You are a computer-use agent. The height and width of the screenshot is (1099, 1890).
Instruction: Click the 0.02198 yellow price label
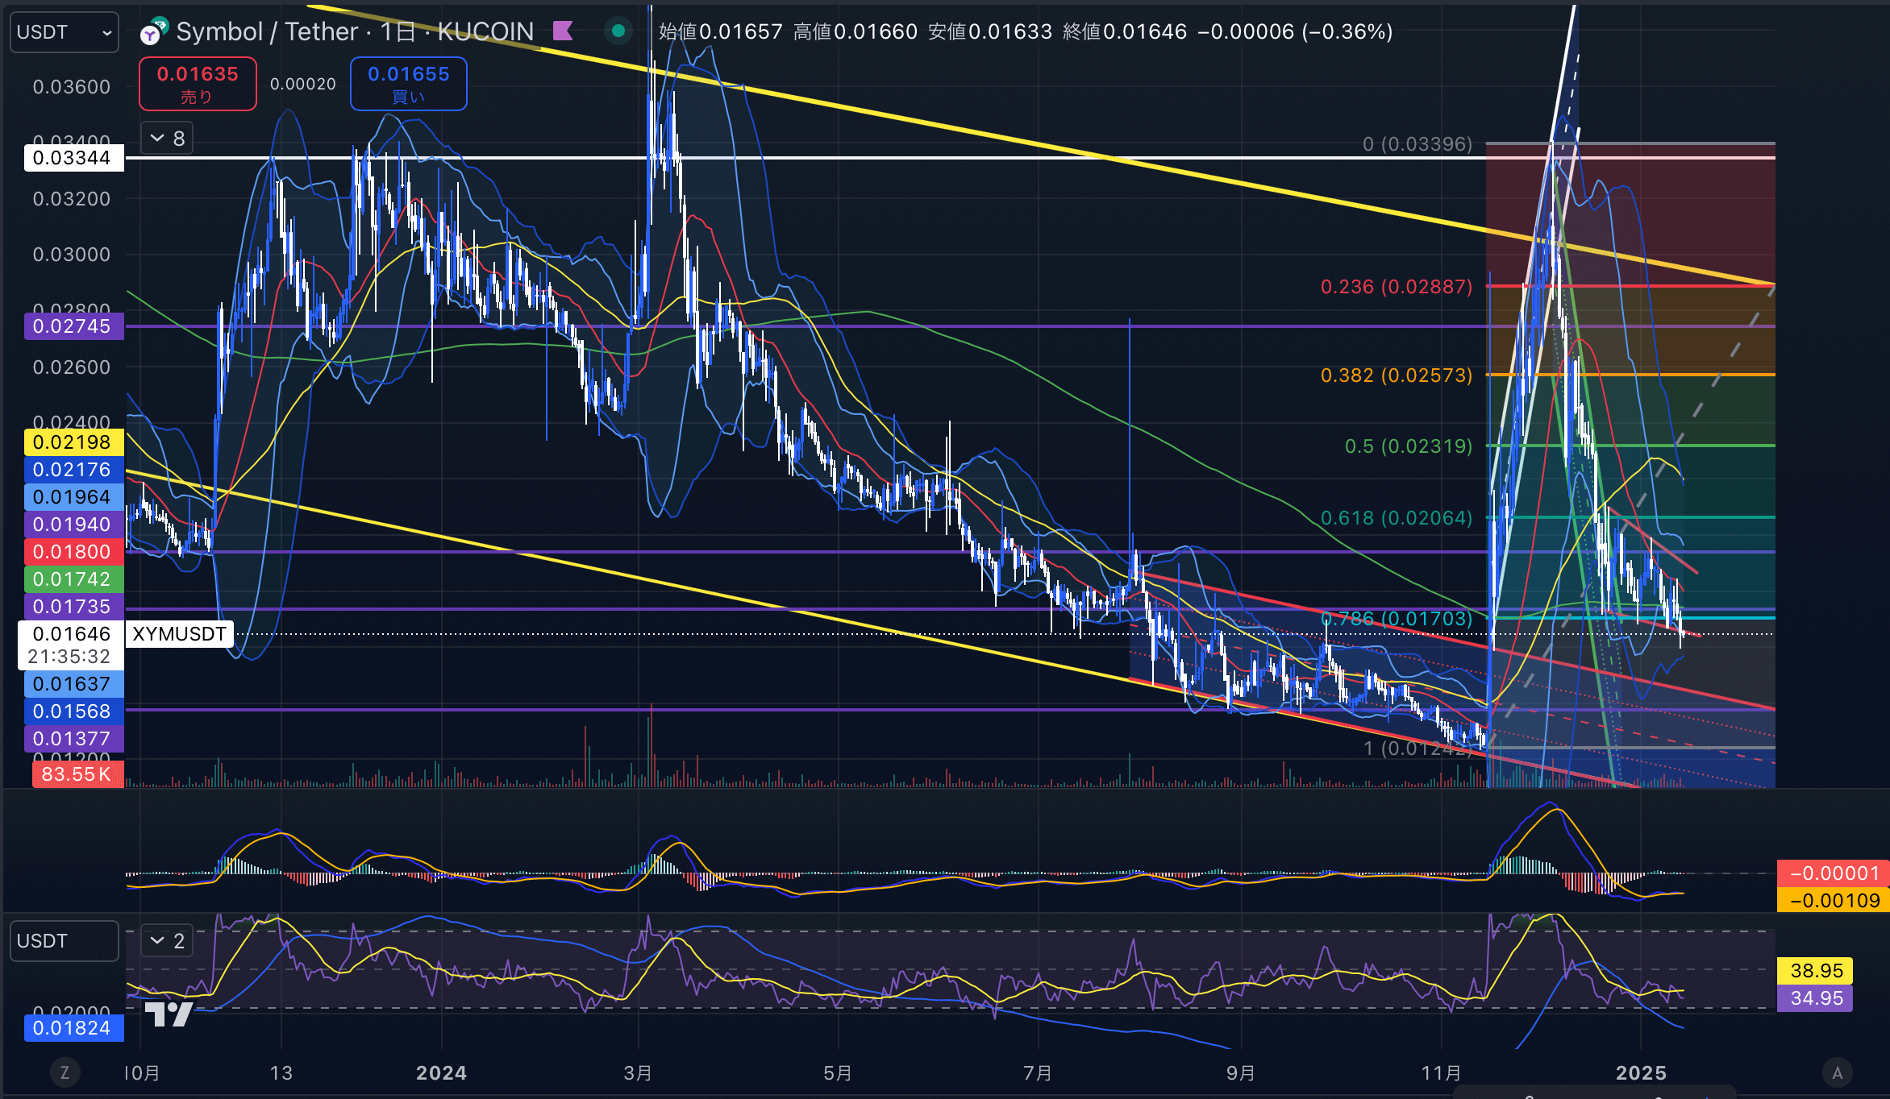(74, 442)
